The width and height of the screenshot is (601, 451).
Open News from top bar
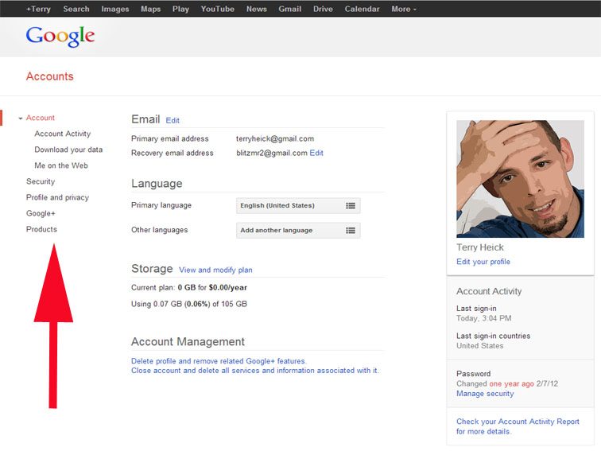pyautogui.click(x=257, y=9)
